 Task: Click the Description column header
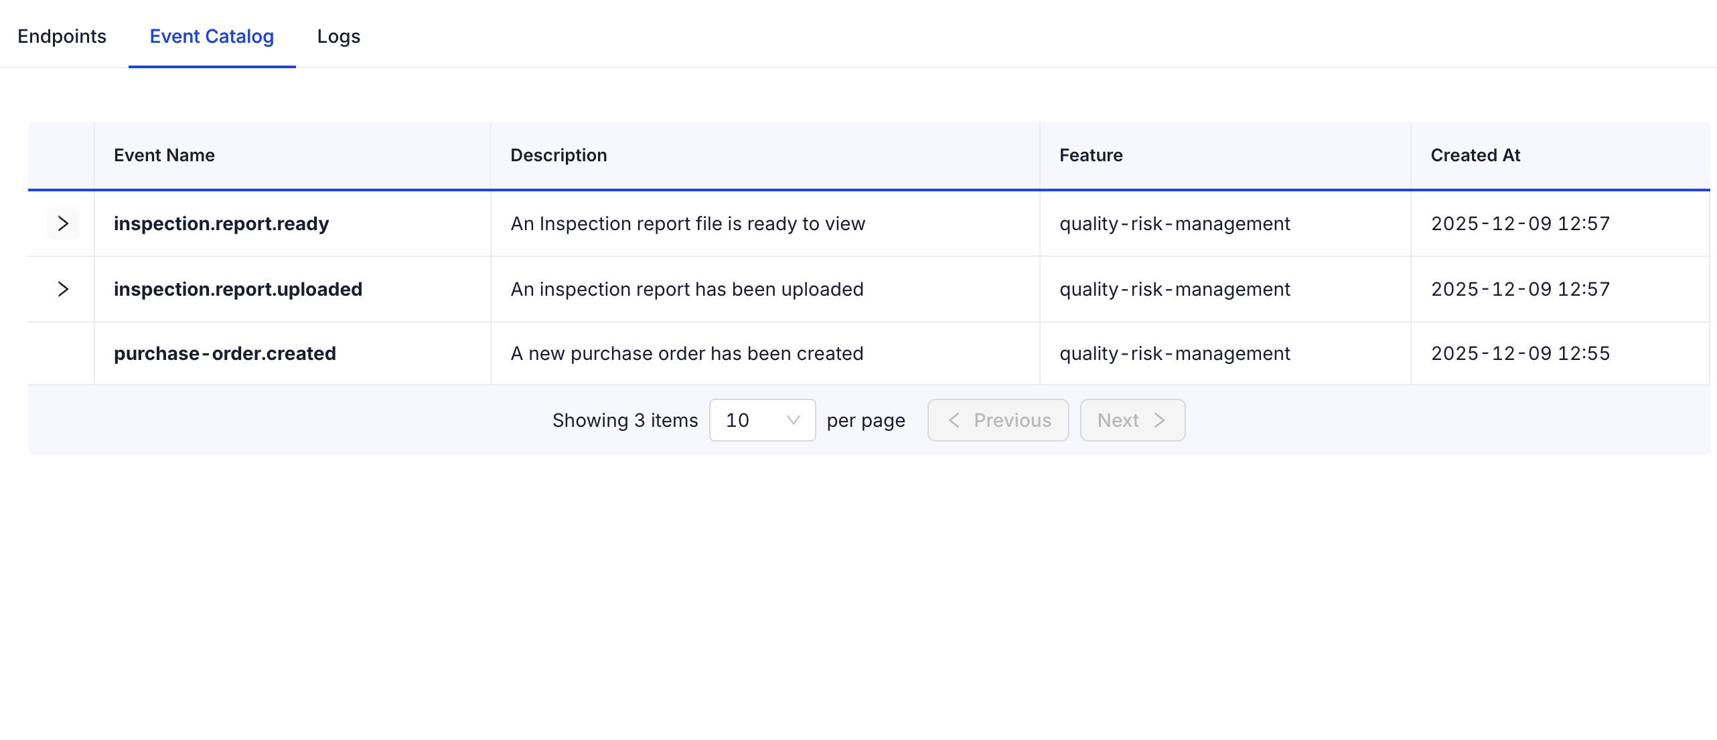click(x=558, y=155)
